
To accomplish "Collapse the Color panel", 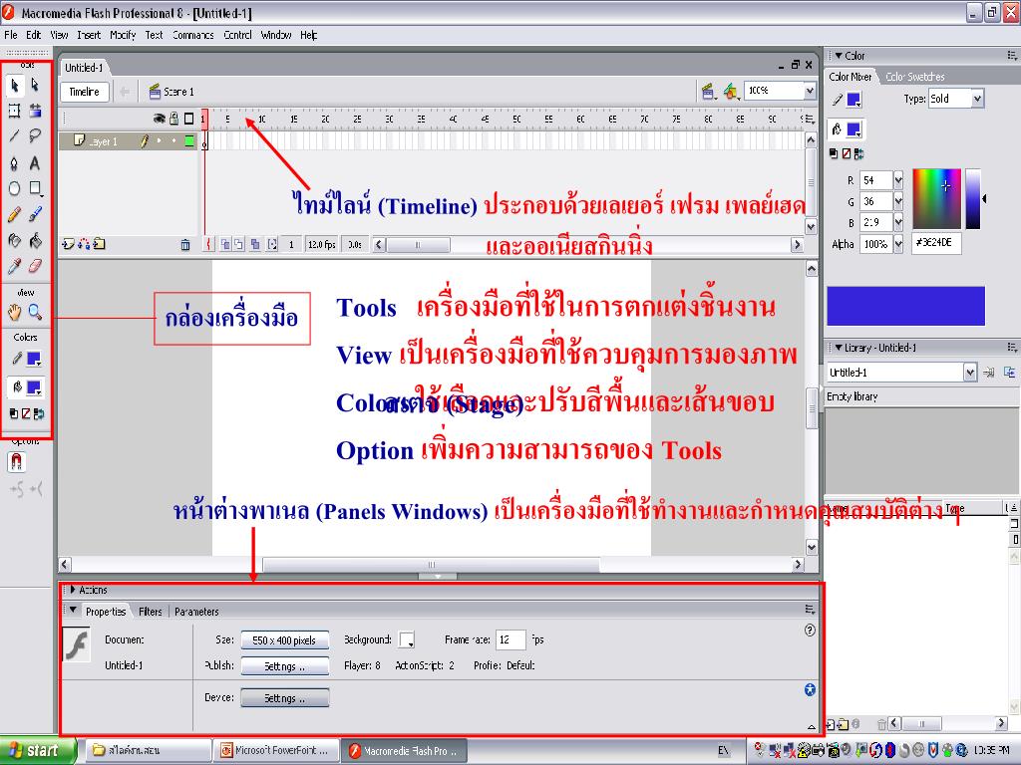I will [839, 56].
